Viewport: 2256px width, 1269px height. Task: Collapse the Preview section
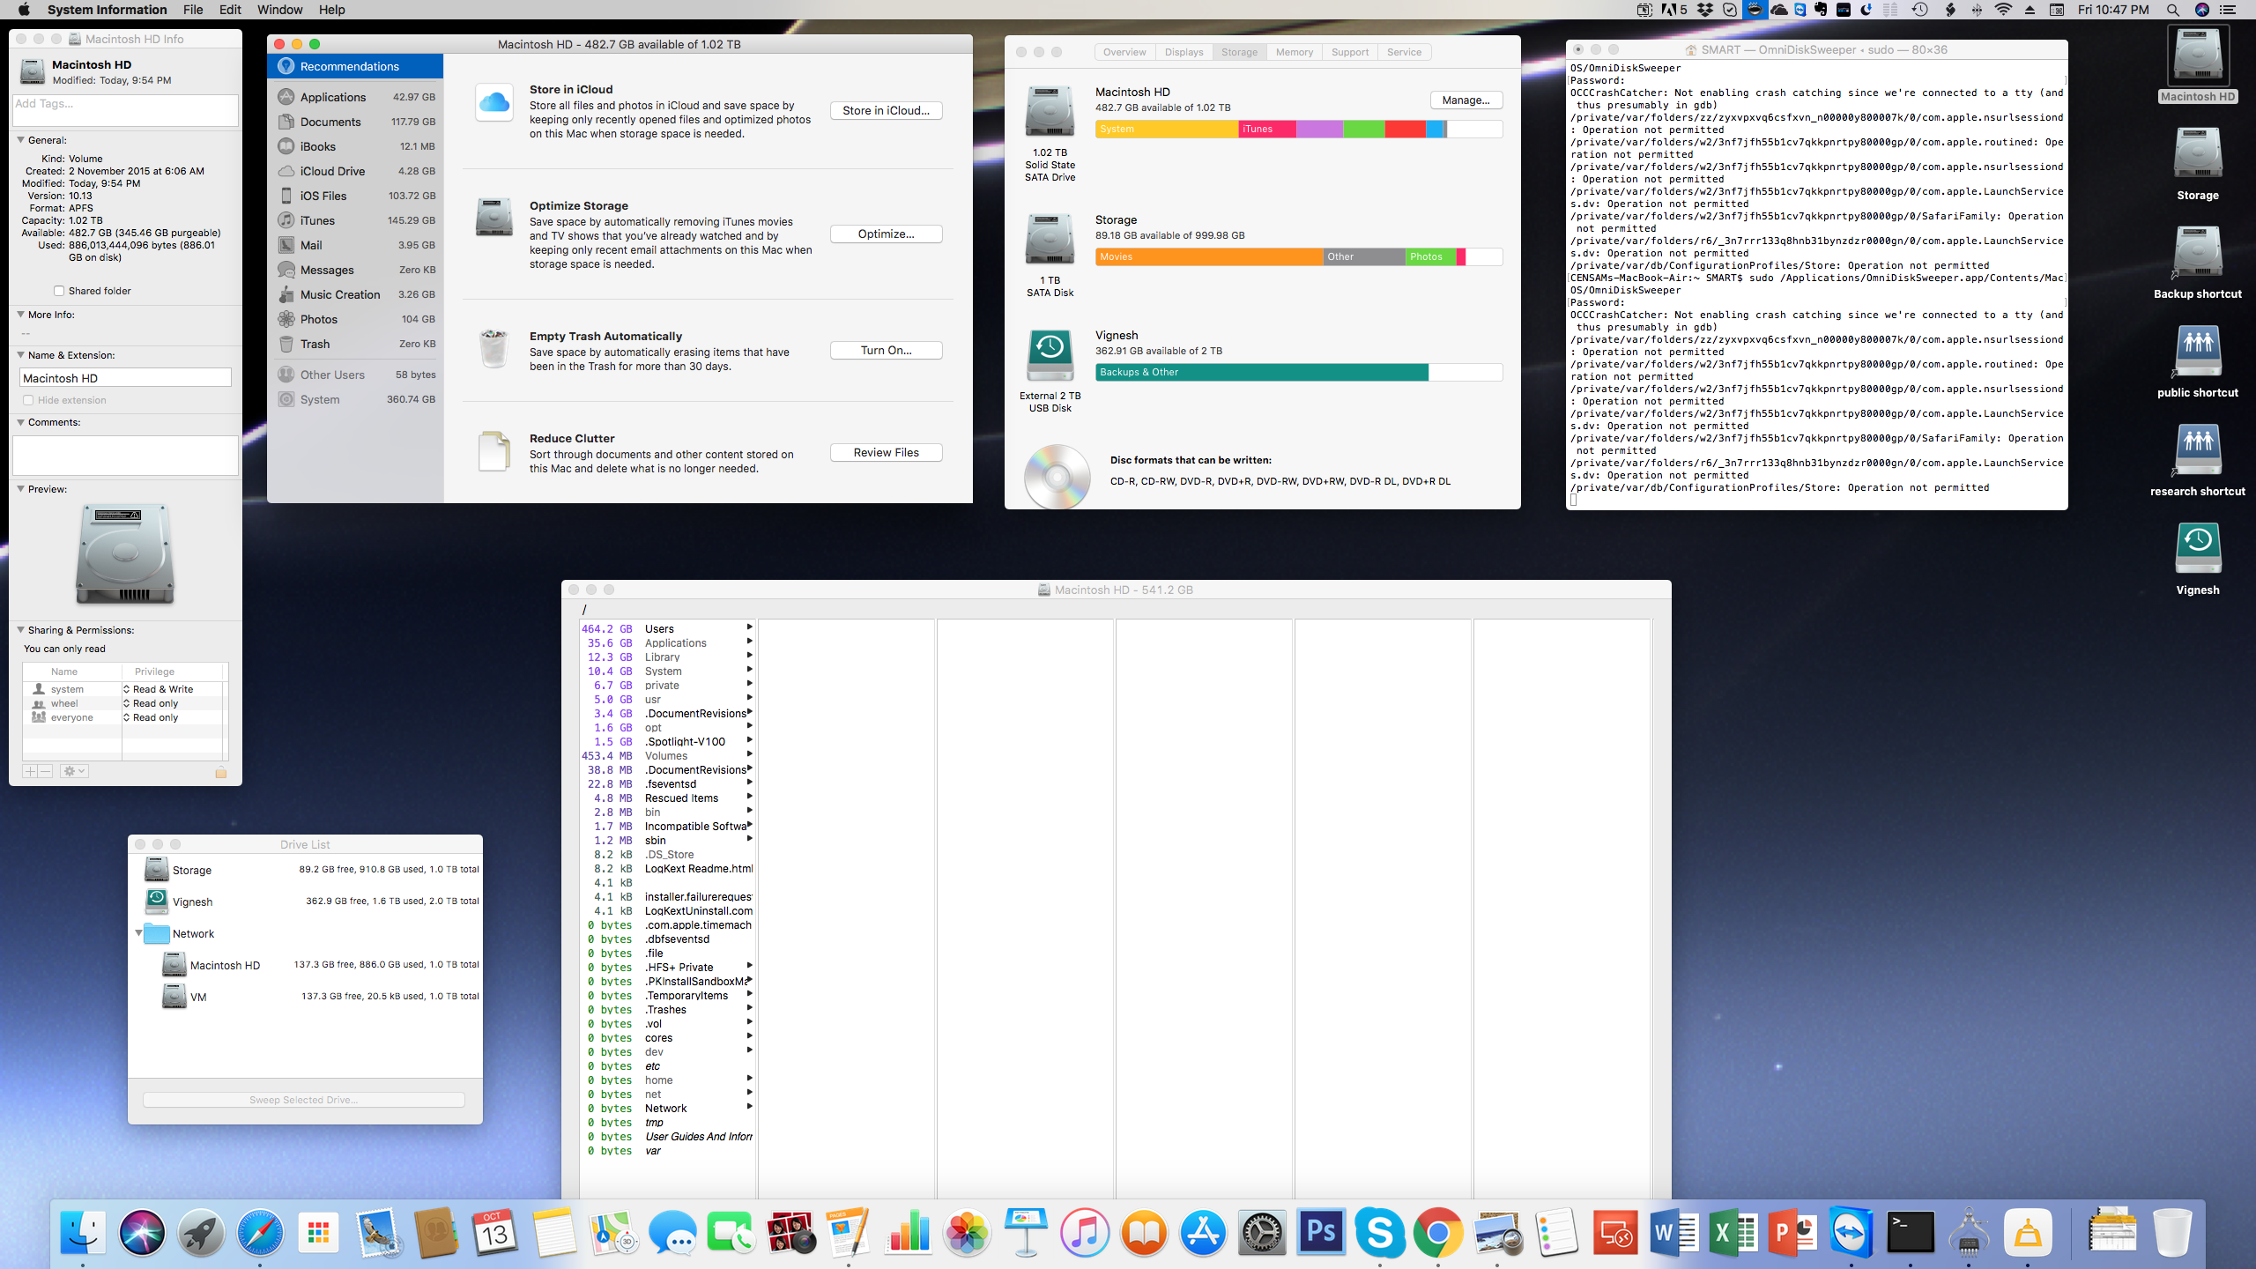pos(20,489)
